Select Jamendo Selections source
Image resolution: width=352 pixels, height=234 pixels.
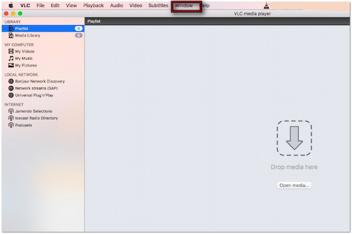coord(33,111)
